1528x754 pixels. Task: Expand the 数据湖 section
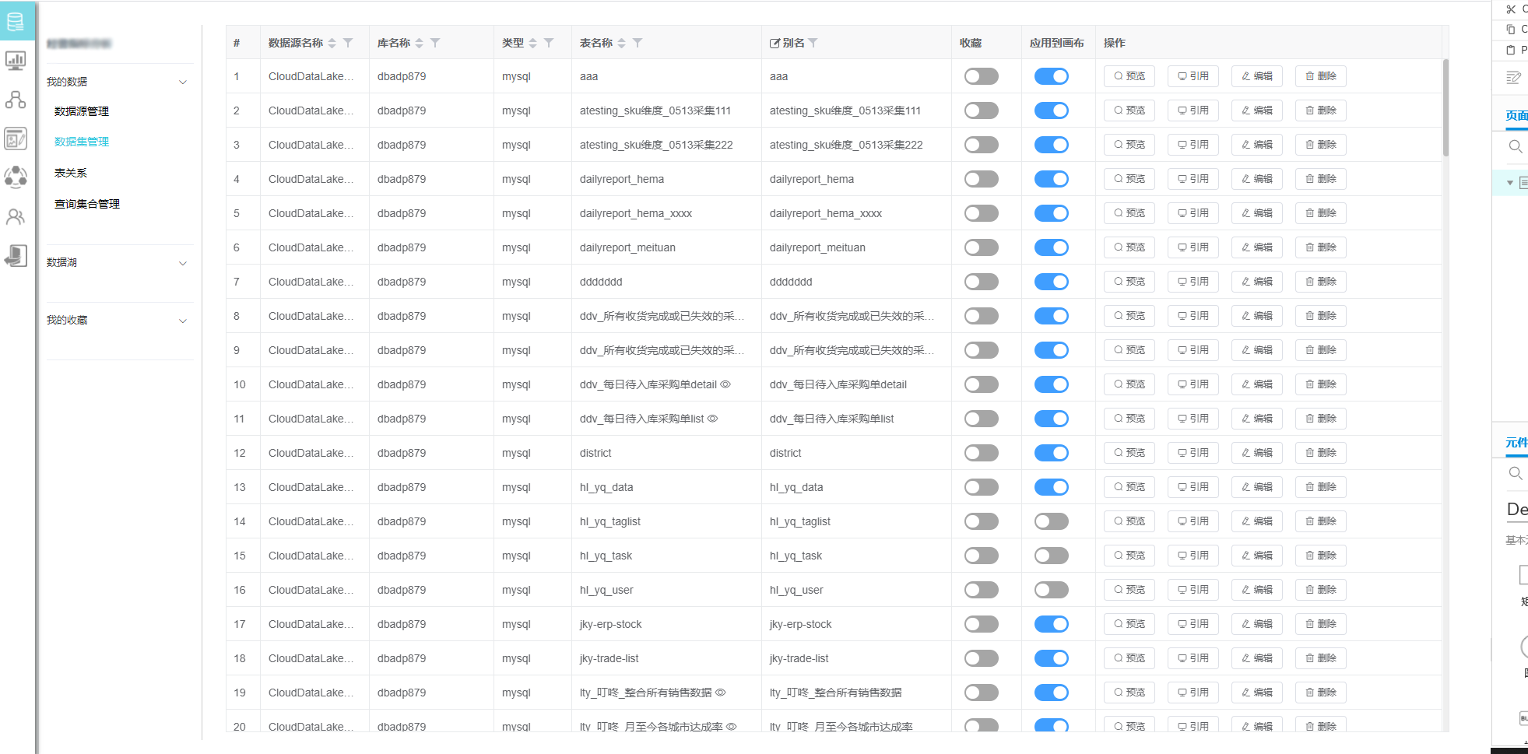pos(183,263)
